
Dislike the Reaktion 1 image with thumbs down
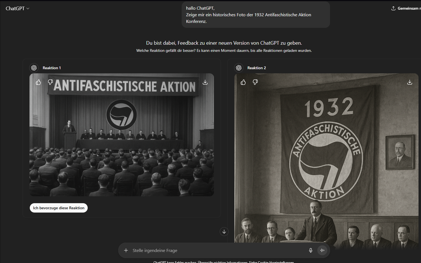pyautogui.click(x=50, y=82)
